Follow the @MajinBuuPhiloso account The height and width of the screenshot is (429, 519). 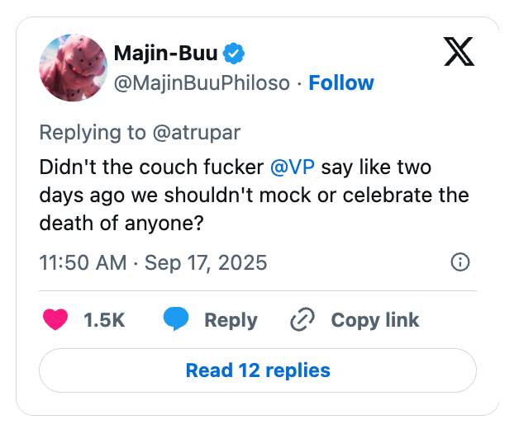(341, 82)
